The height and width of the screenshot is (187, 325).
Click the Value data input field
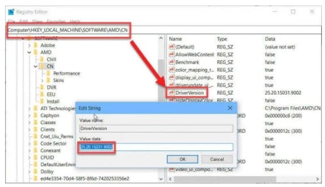coord(156,147)
